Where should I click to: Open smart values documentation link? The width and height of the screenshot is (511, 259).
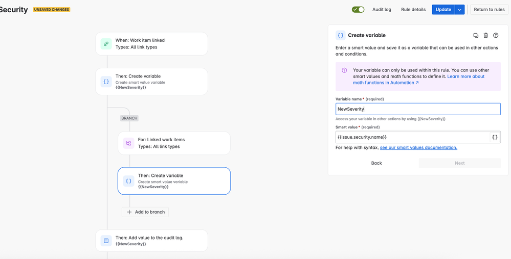pos(418,147)
